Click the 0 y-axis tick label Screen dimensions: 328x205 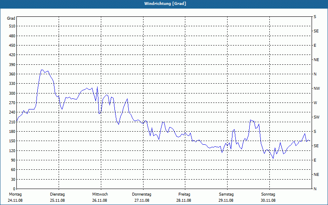(x=14, y=189)
